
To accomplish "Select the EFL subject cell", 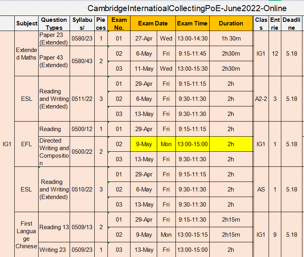I will click(27, 144).
